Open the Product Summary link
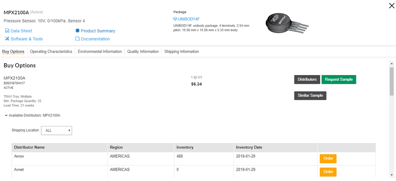The height and width of the screenshot is (181, 396). (x=98, y=31)
